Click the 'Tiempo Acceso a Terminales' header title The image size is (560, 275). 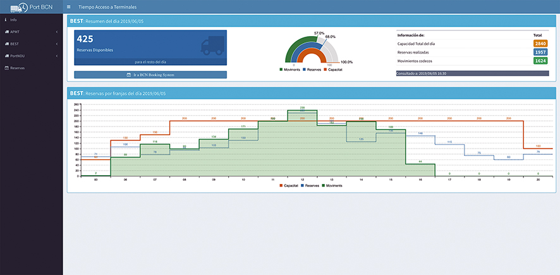[107, 7]
